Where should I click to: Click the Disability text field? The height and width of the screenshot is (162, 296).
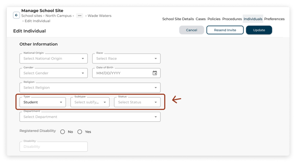54,146
